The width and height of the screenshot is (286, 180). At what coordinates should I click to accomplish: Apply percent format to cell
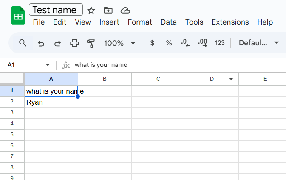point(169,43)
